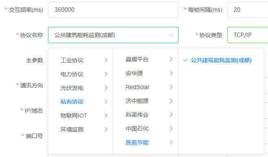Click the 每帧间隔(ms) input showing 20
268x157 pixels.
[248, 10]
